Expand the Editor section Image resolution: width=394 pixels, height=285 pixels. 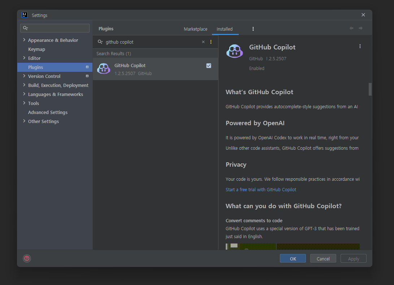[x=24, y=58]
